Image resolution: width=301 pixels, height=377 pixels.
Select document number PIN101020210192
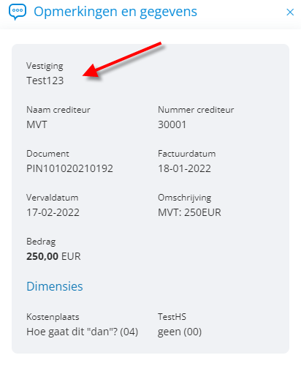click(69, 168)
